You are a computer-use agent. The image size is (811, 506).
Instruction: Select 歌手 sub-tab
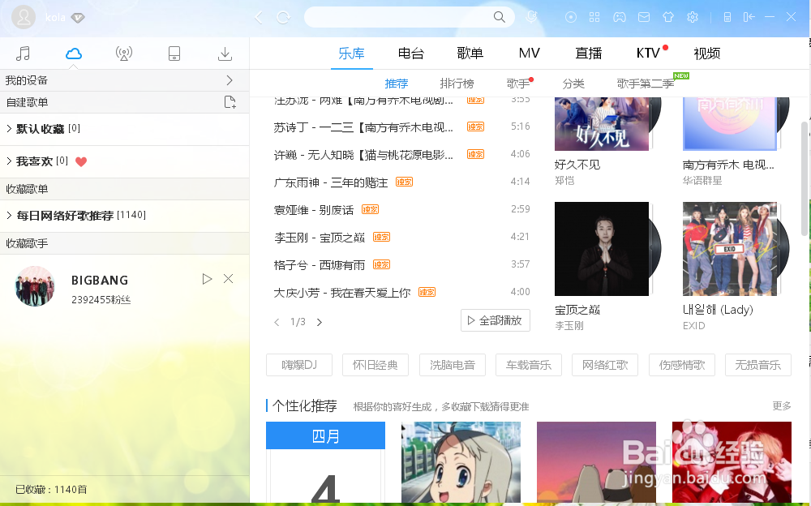click(x=518, y=84)
